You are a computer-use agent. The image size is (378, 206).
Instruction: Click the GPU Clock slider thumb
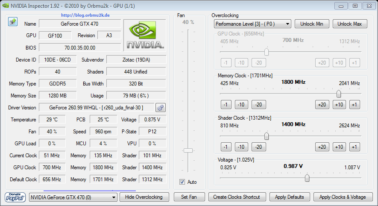coord(267,52)
